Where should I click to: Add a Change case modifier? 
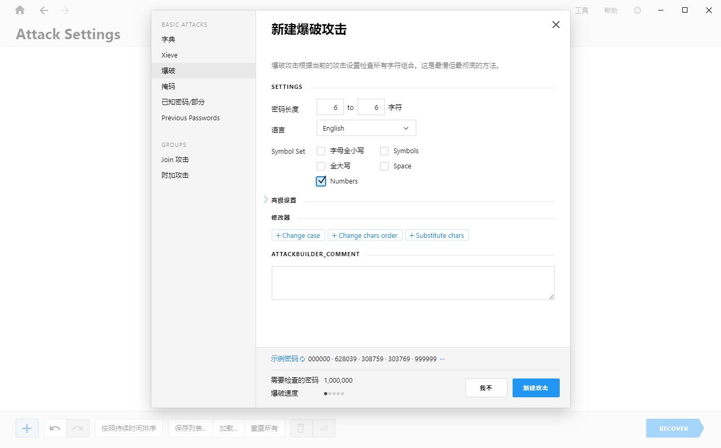298,235
